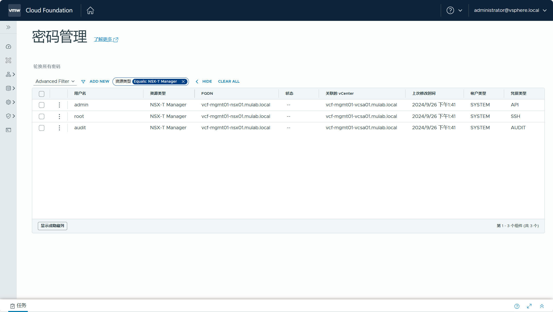Screen dimensions: 553x312
Task: Click the admin row FQDN value
Action: coord(236,105)
